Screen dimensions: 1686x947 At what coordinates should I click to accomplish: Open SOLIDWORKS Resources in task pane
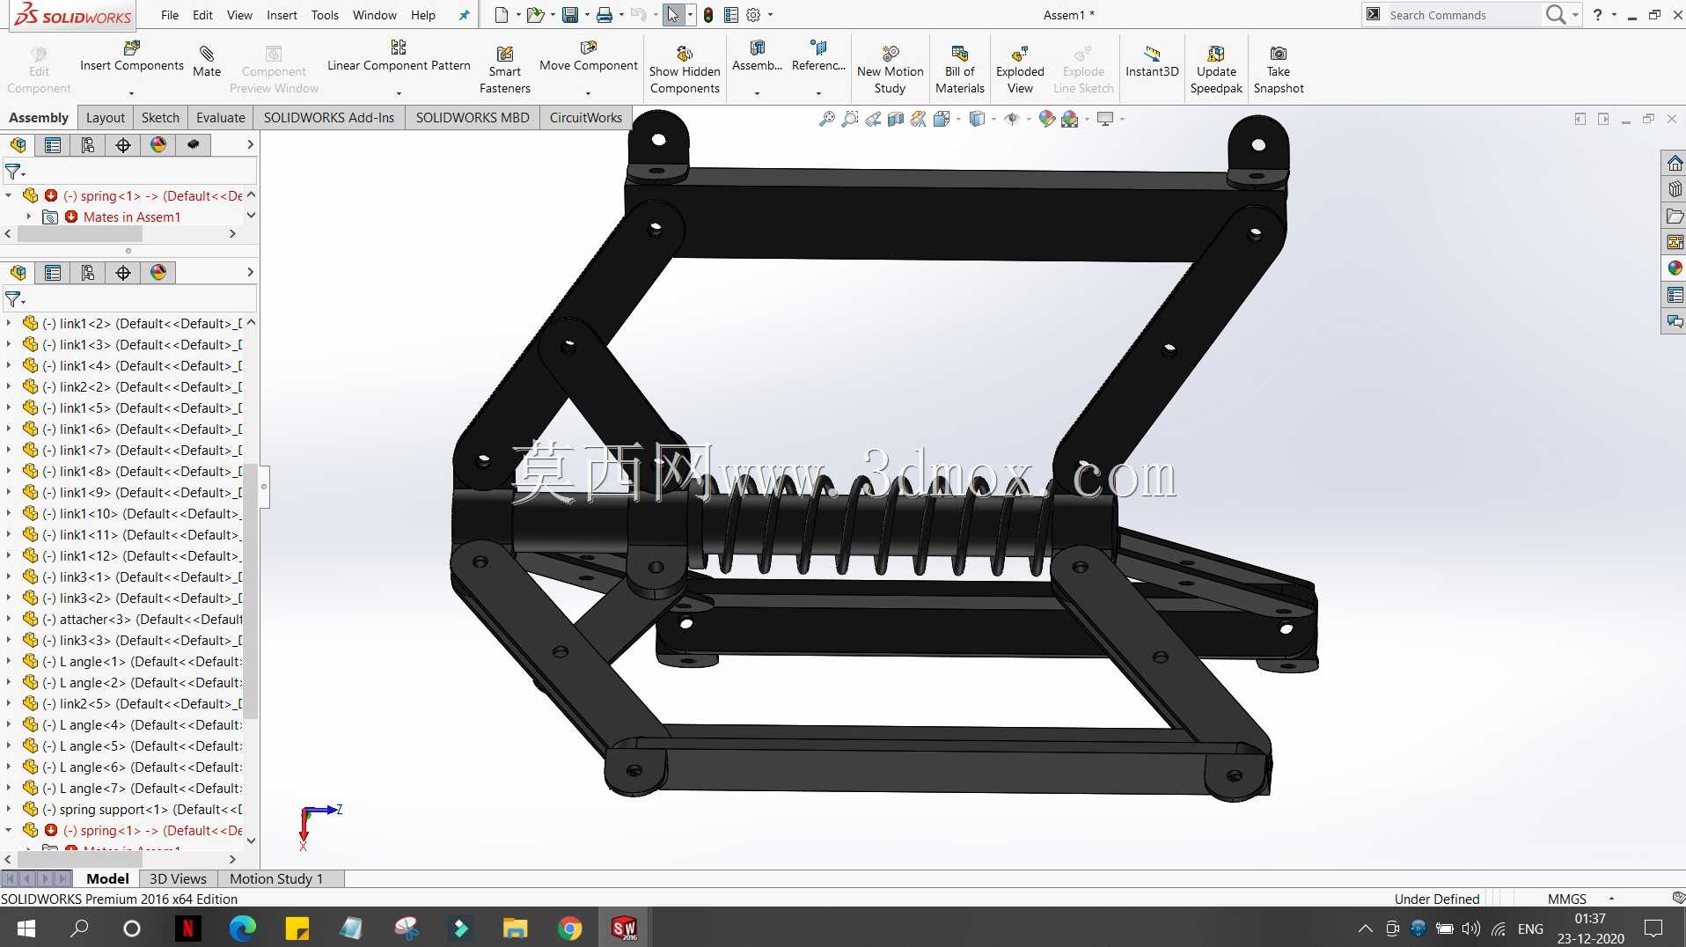pos(1675,164)
